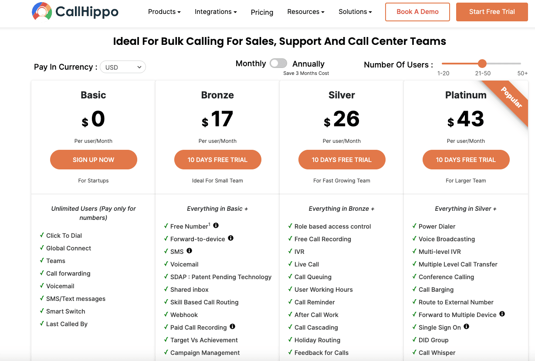This screenshot has width=535, height=361.
Task: Click the CallHippo logo icon
Action: click(x=42, y=12)
